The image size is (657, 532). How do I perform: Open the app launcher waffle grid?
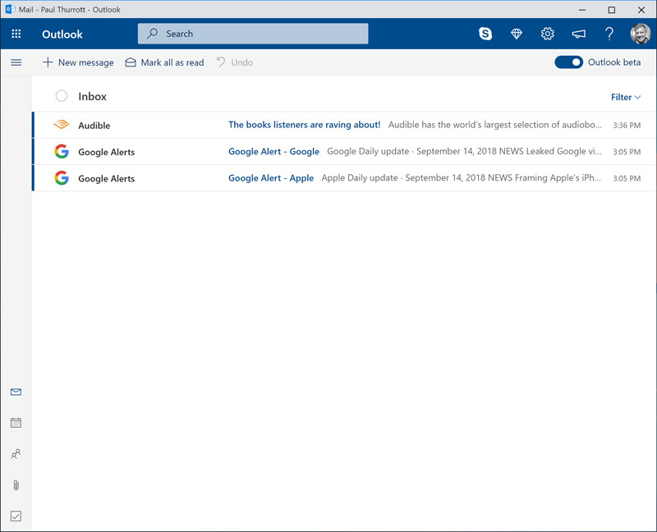point(16,34)
